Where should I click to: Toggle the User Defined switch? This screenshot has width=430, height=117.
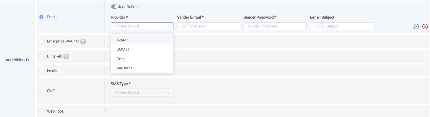pos(114,7)
